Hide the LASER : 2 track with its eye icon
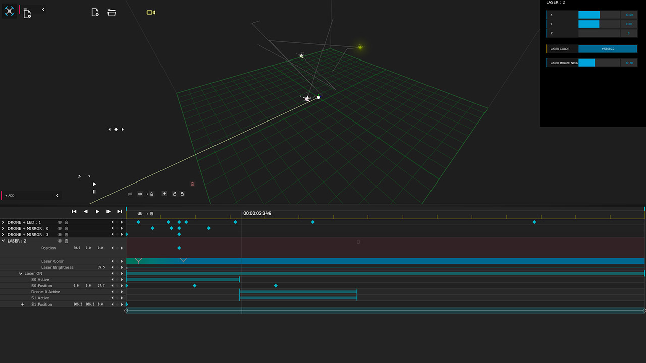Screen dimensions: 646x363 60,241
